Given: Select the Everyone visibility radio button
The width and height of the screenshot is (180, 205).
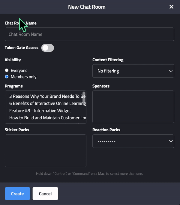Looking at the screenshot, I should tap(7, 70).
